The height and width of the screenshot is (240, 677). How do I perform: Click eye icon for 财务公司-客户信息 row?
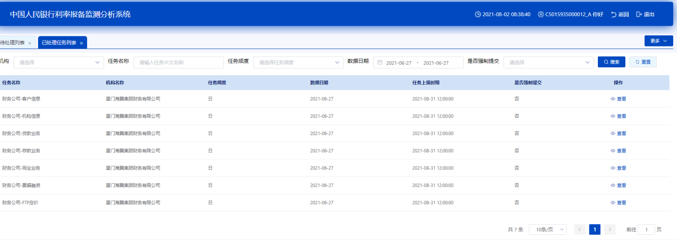(x=613, y=99)
